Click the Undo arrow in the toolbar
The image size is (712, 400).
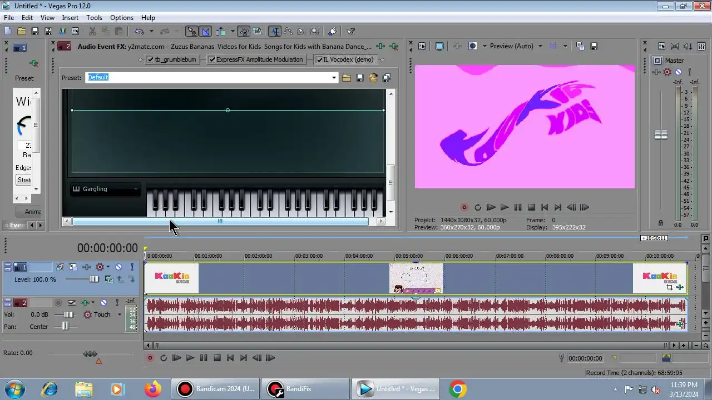[x=139, y=32]
